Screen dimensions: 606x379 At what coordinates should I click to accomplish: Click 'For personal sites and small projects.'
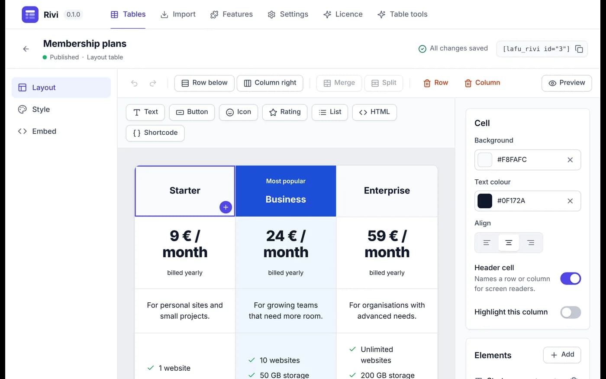click(185, 311)
